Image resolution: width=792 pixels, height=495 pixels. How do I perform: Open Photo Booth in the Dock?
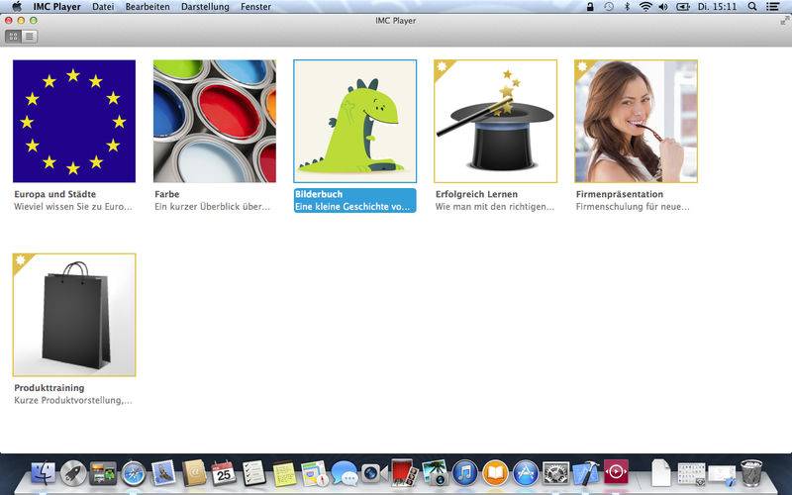pyautogui.click(x=404, y=472)
